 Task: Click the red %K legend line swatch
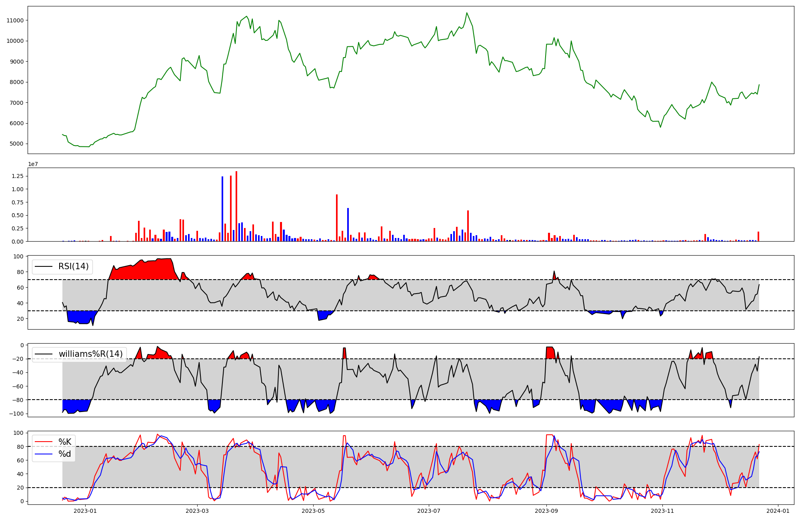pyautogui.click(x=44, y=442)
